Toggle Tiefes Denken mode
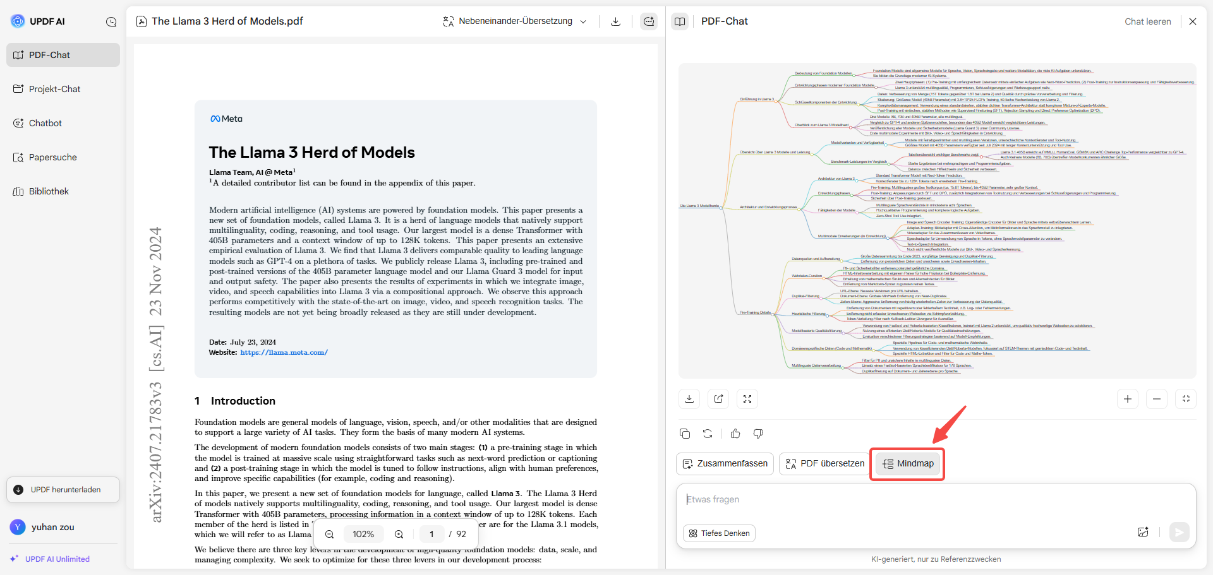This screenshot has width=1213, height=575. point(719,533)
